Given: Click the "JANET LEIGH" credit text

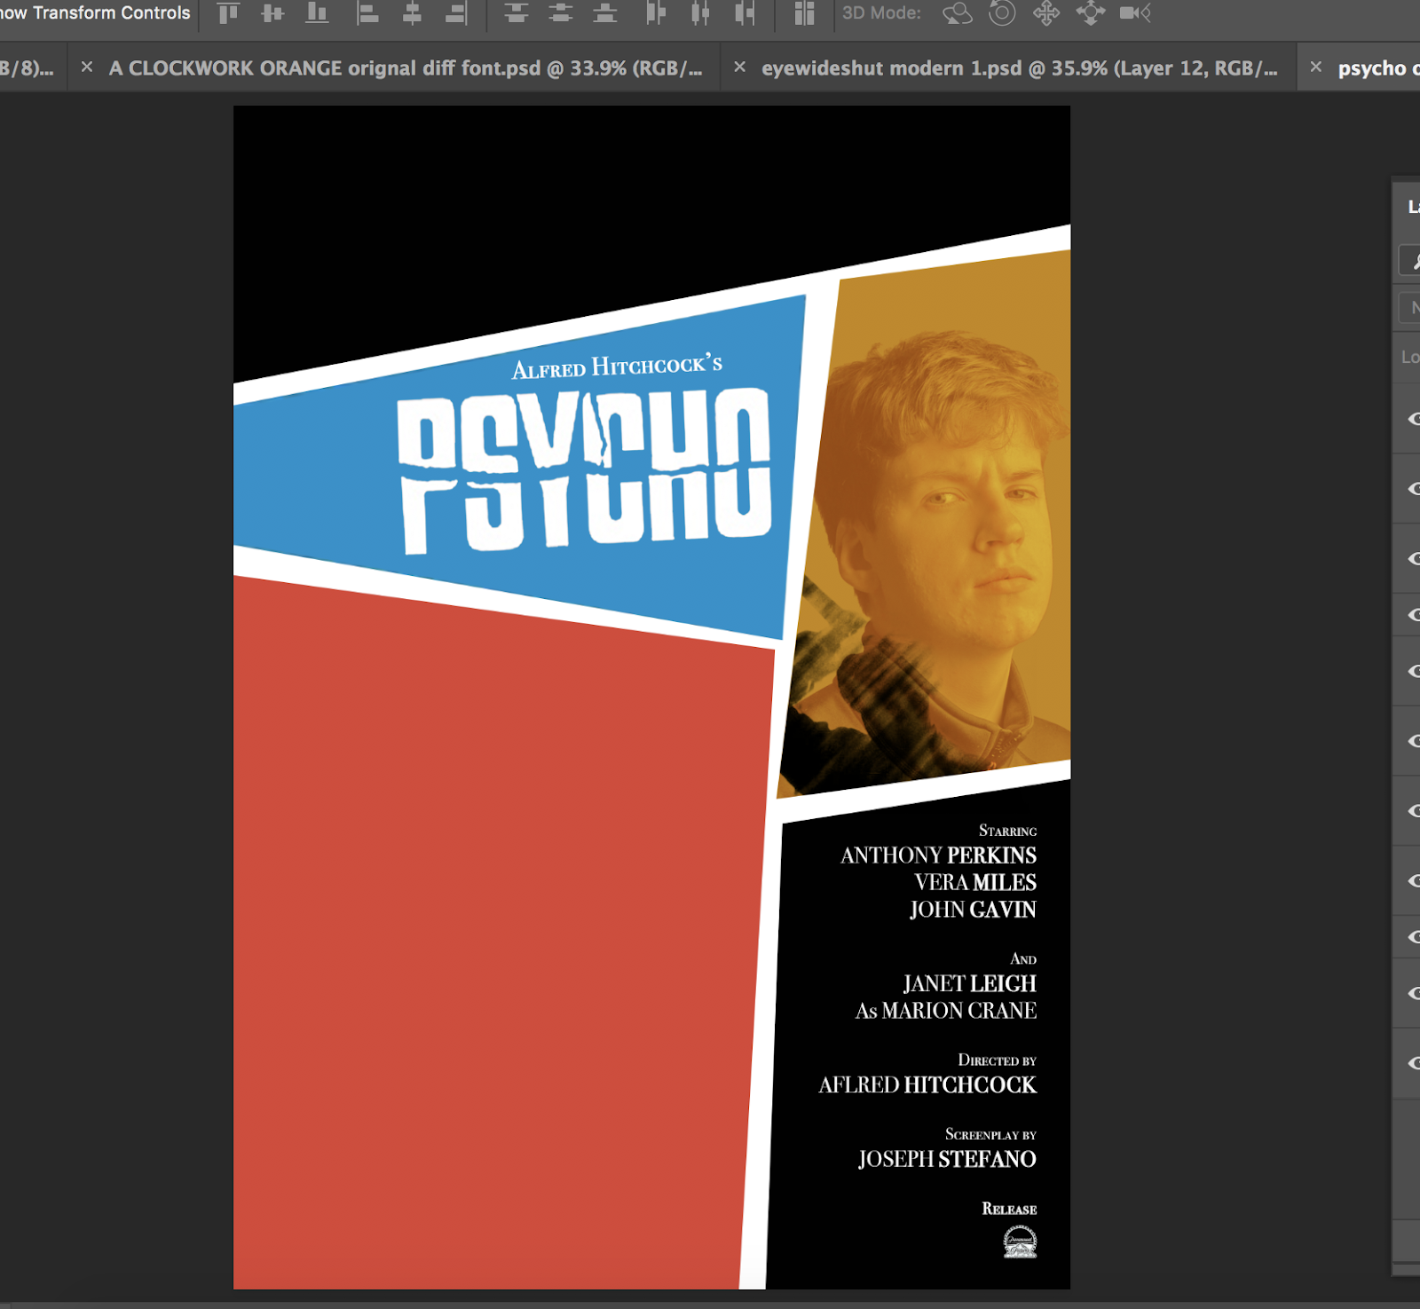Looking at the screenshot, I should (x=969, y=984).
